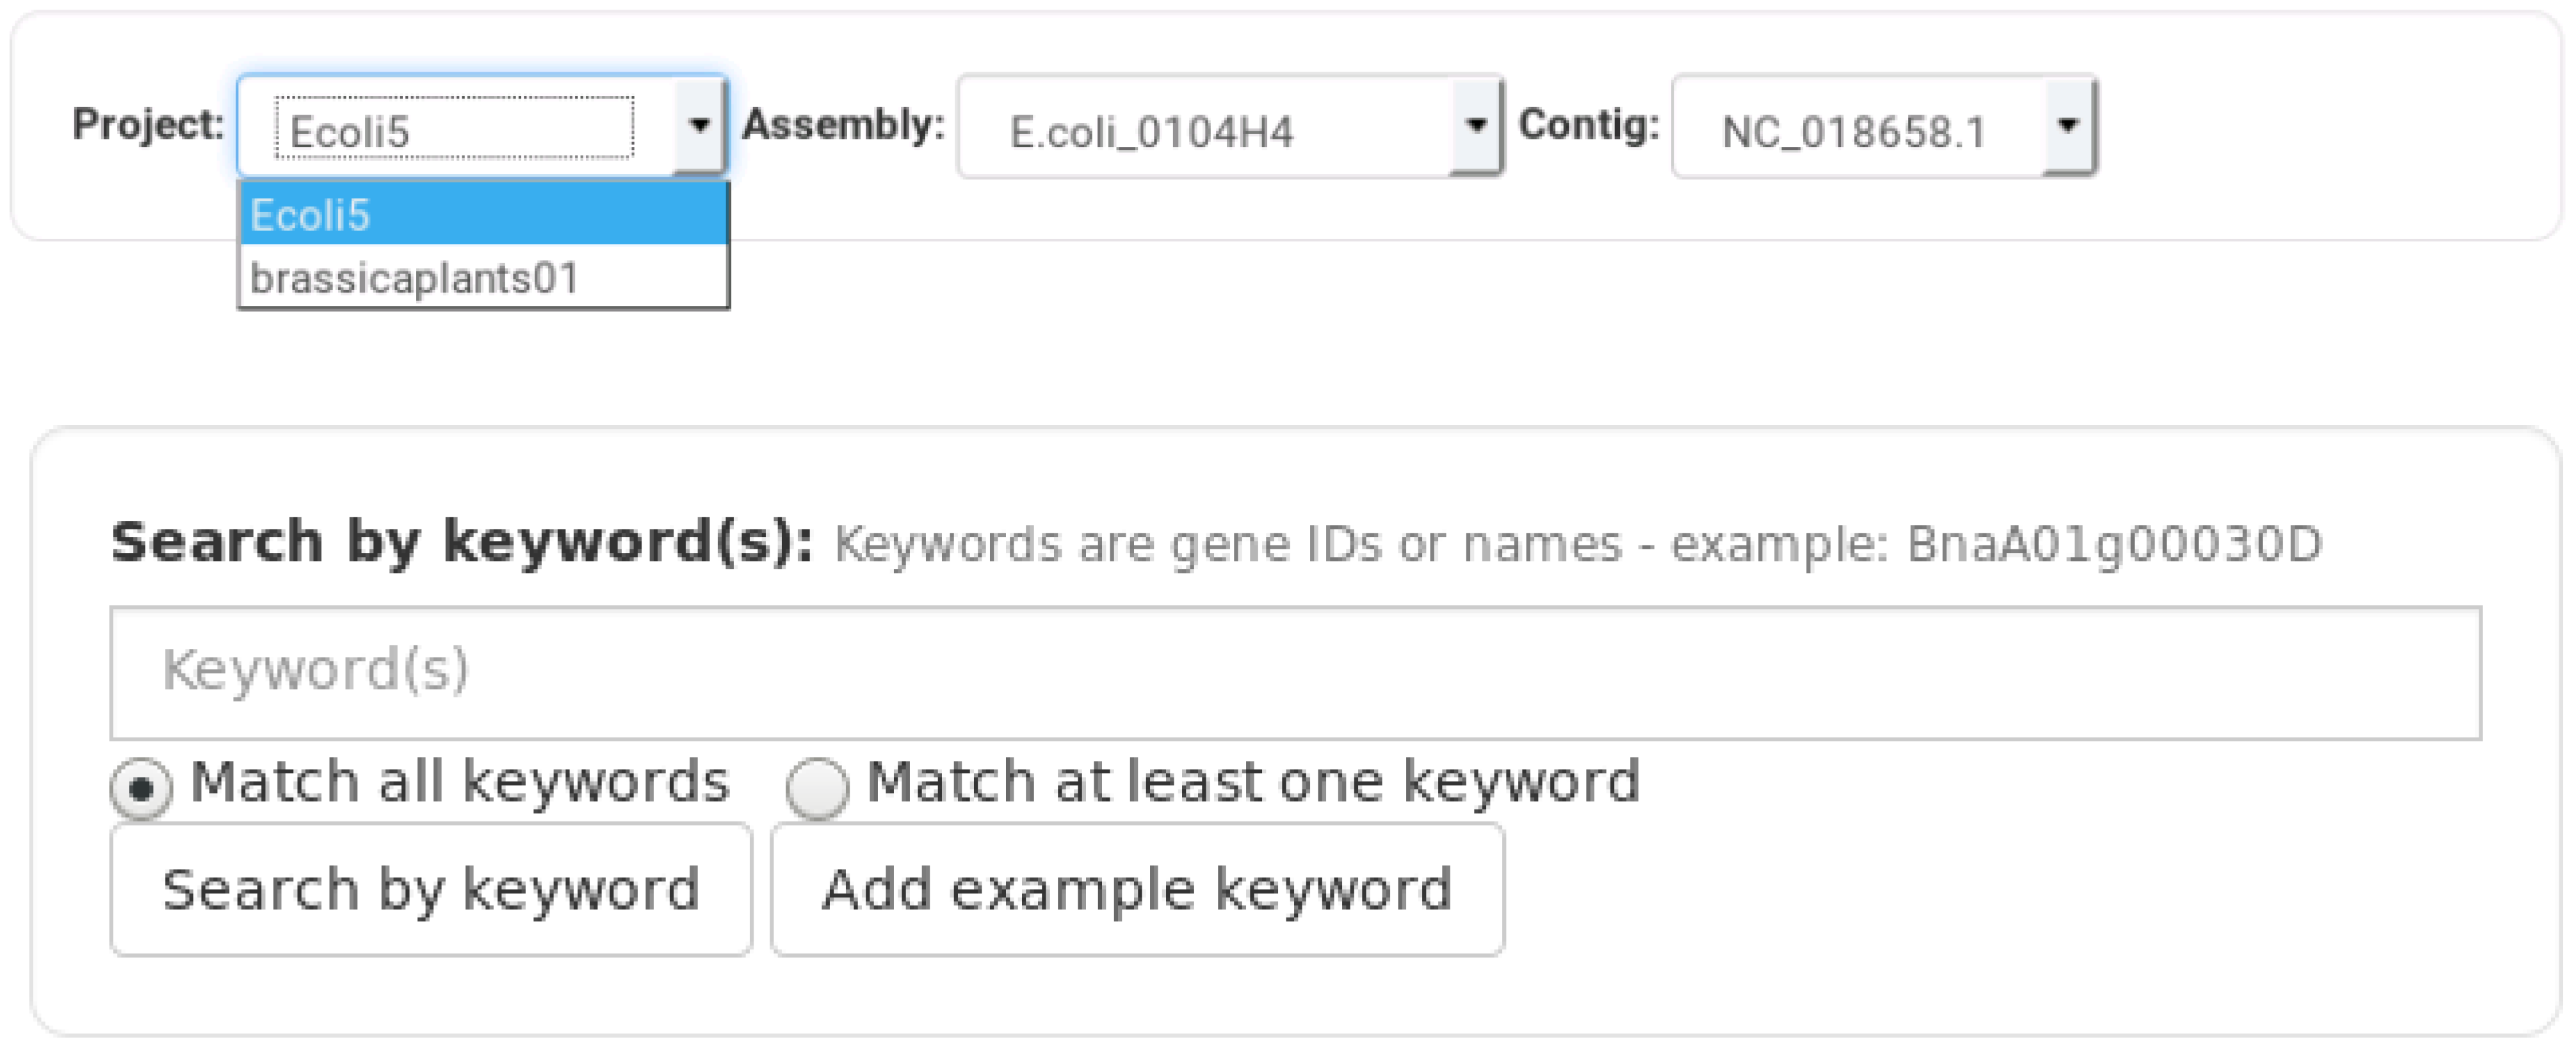Click the "Search by keyword(s):" heading

(461, 543)
